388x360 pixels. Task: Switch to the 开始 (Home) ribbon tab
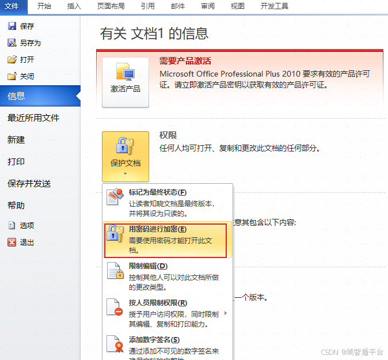(44, 6)
